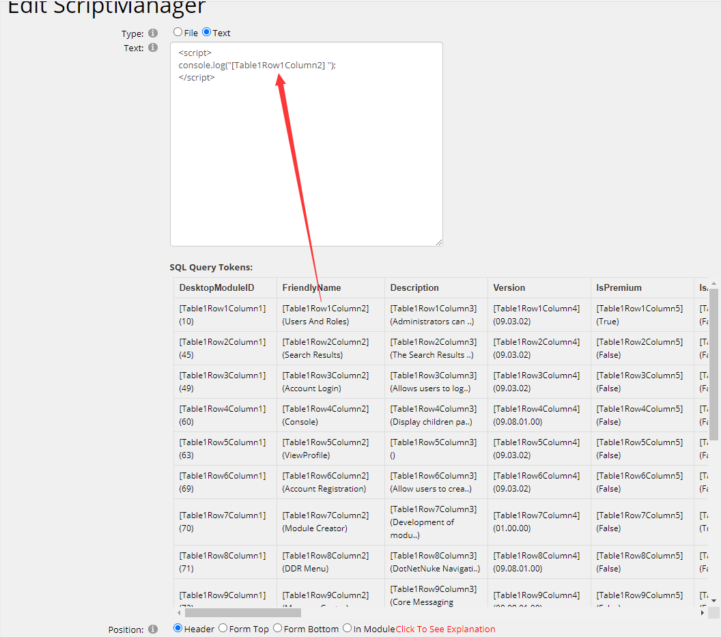Click the [Table1Row2Column2] Search Results token
The height and width of the screenshot is (637, 721).
(326, 342)
